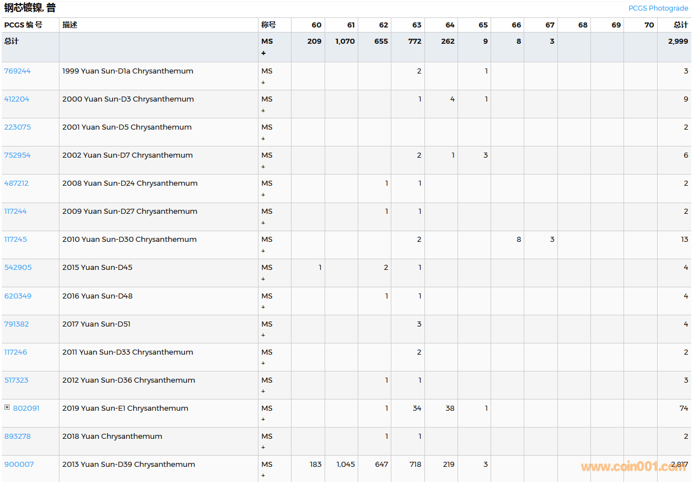Open PCGS number 802091

pyautogui.click(x=26, y=408)
